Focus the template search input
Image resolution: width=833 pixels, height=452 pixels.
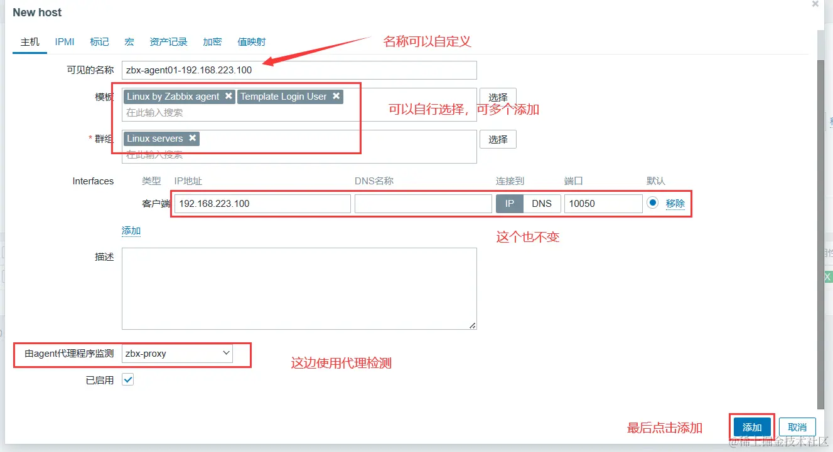299,113
